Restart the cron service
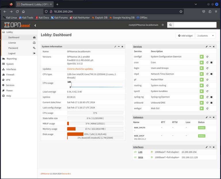This screenshot has height=179, width=221. click(x=207, y=62)
